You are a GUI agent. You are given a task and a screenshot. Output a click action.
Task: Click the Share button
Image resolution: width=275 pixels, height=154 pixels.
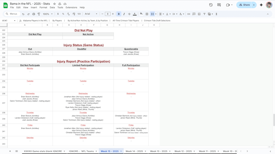point(244,5)
